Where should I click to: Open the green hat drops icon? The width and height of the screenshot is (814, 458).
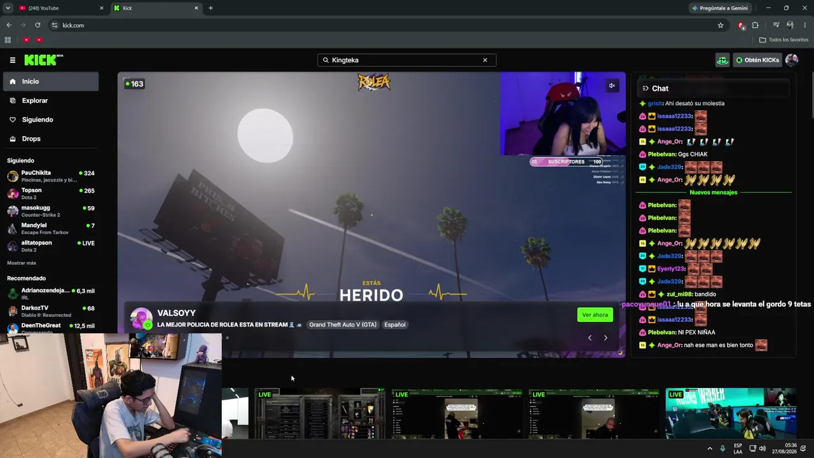722,60
